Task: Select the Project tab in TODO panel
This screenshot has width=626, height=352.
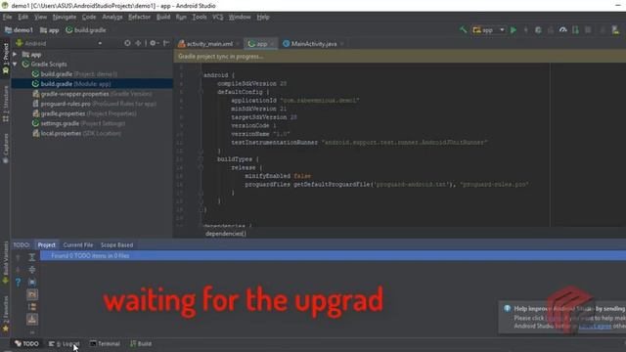Action: coord(46,245)
